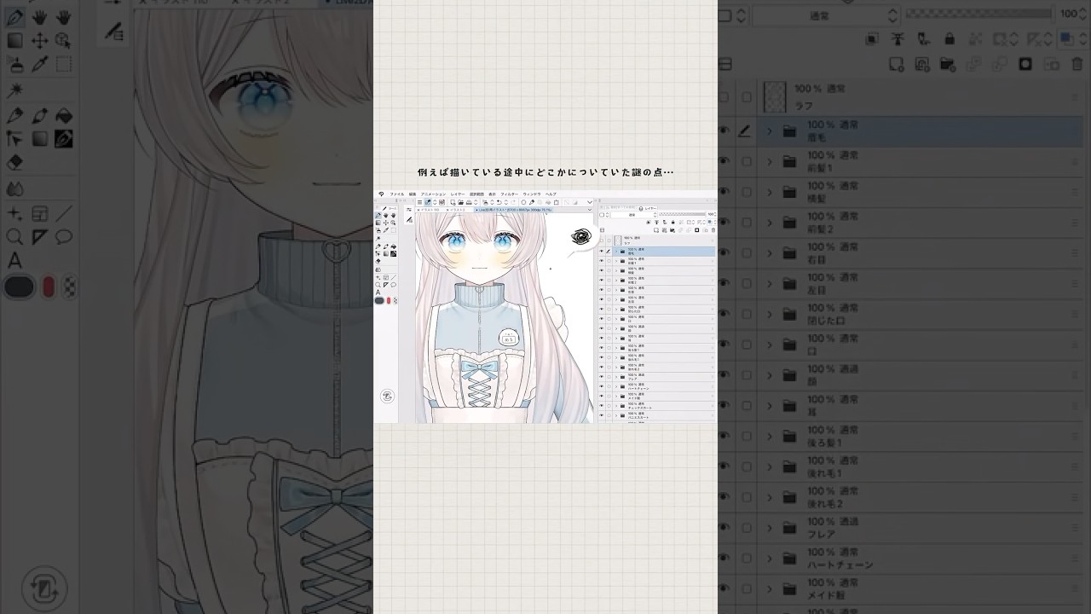
Task: Open the フィルター menu in small center screenshot
Action: 509,194
